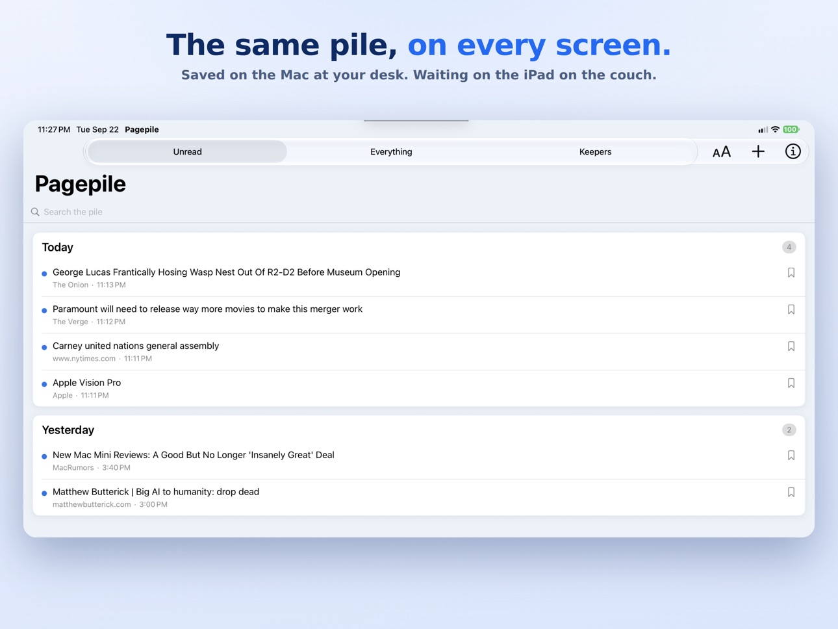
Task: Click the unread dot beside Paramount article
Action: point(44,311)
